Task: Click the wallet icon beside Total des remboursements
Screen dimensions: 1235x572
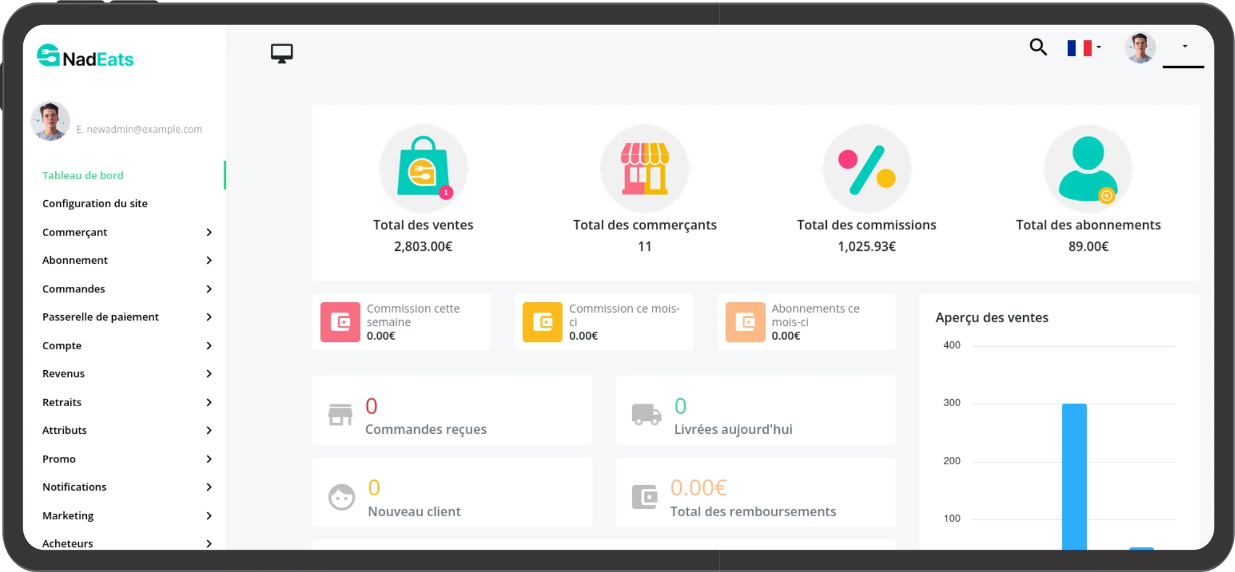Action: (x=645, y=497)
